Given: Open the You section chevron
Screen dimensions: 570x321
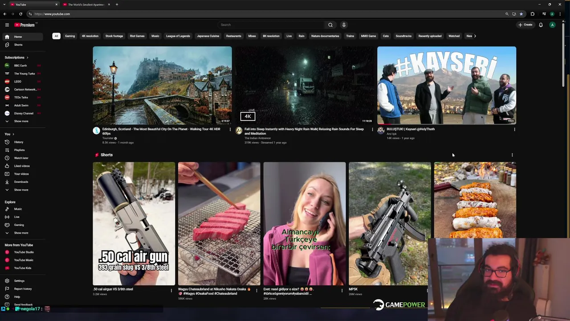Looking at the screenshot, I should pyautogui.click(x=13, y=134).
